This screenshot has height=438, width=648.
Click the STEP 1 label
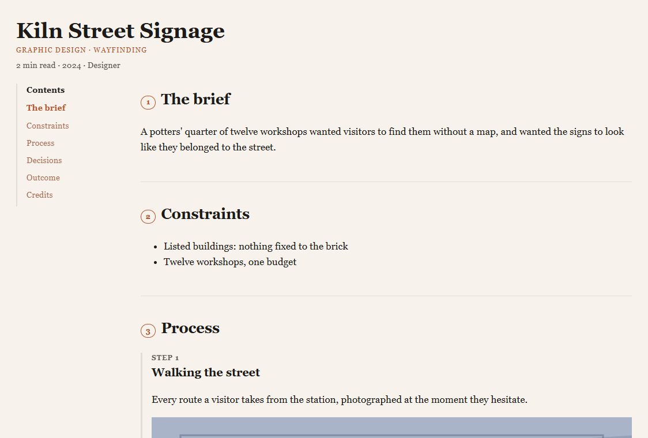pyautogui.click(x=165, y=358)
